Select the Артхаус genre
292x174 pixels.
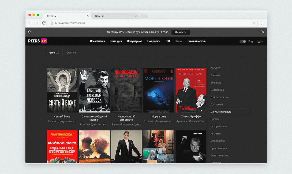(215, 68)
